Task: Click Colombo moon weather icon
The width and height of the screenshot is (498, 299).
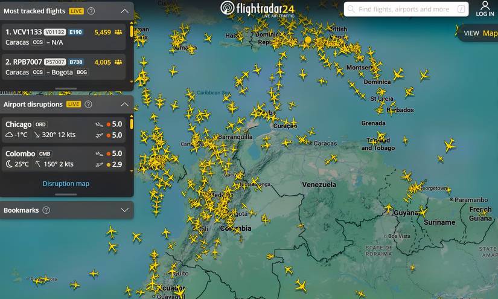Action: click(9, 164)
